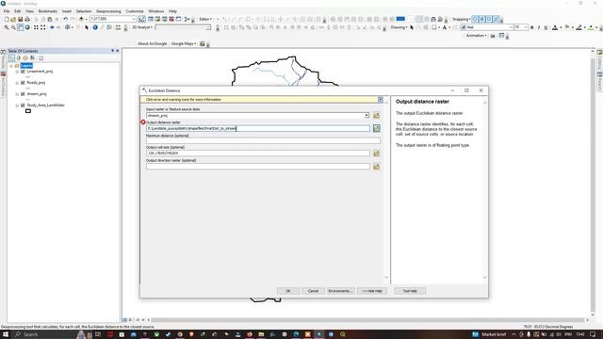
Task: Open the input raster source dropdown arrow
Action: (367, 115)
